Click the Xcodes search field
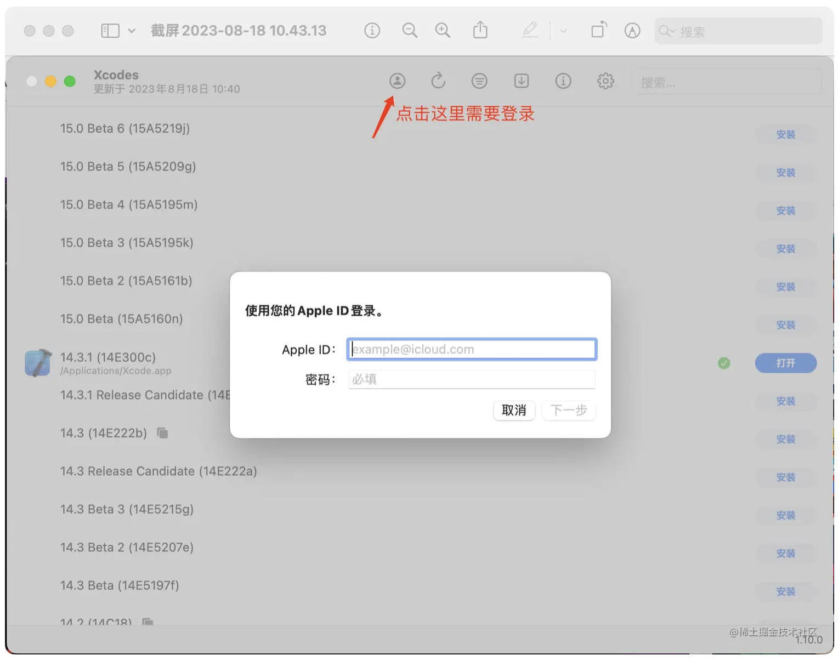The width and height of the screenshot is (838, 661). 728,82
